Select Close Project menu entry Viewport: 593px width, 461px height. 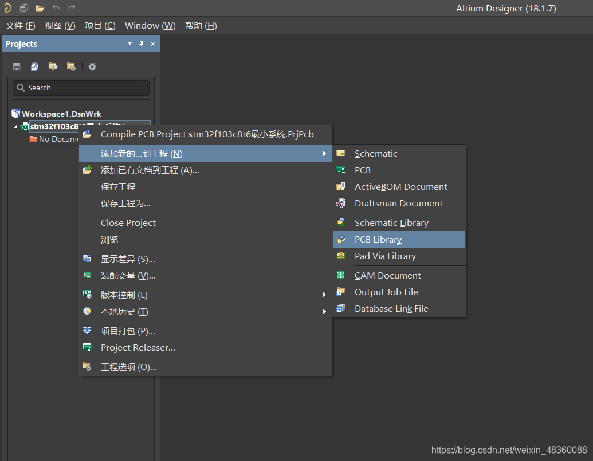205,222
